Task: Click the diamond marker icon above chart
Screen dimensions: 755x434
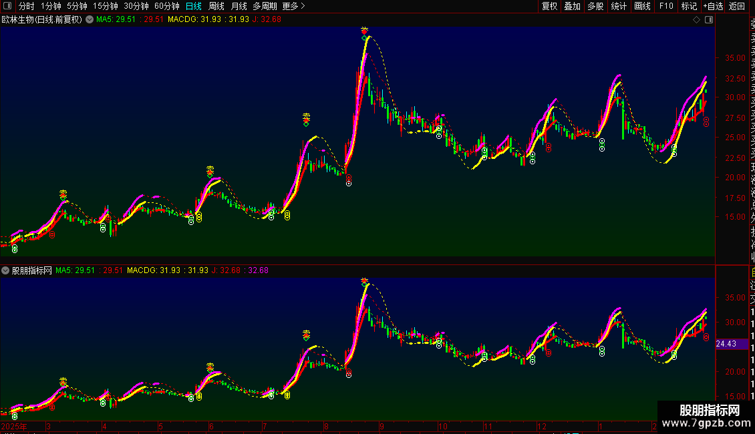Action: tap(697, 19)
